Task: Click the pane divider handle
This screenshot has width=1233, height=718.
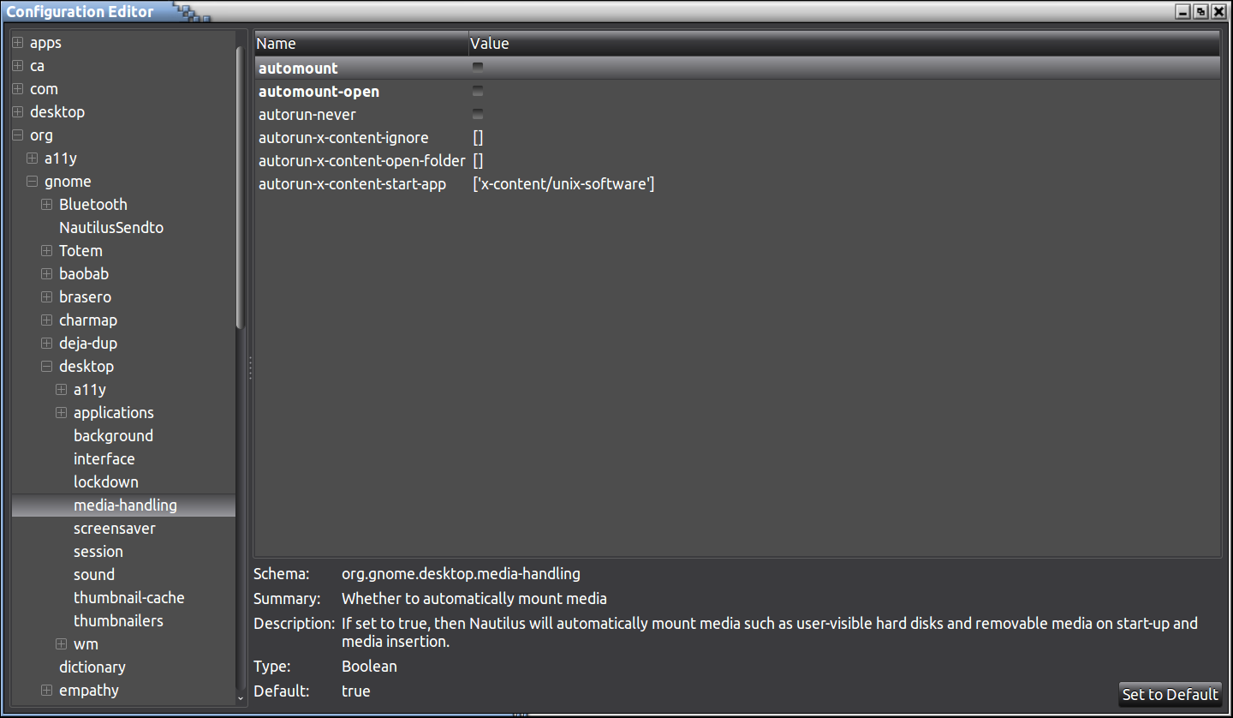Action: tap(250, 368)
